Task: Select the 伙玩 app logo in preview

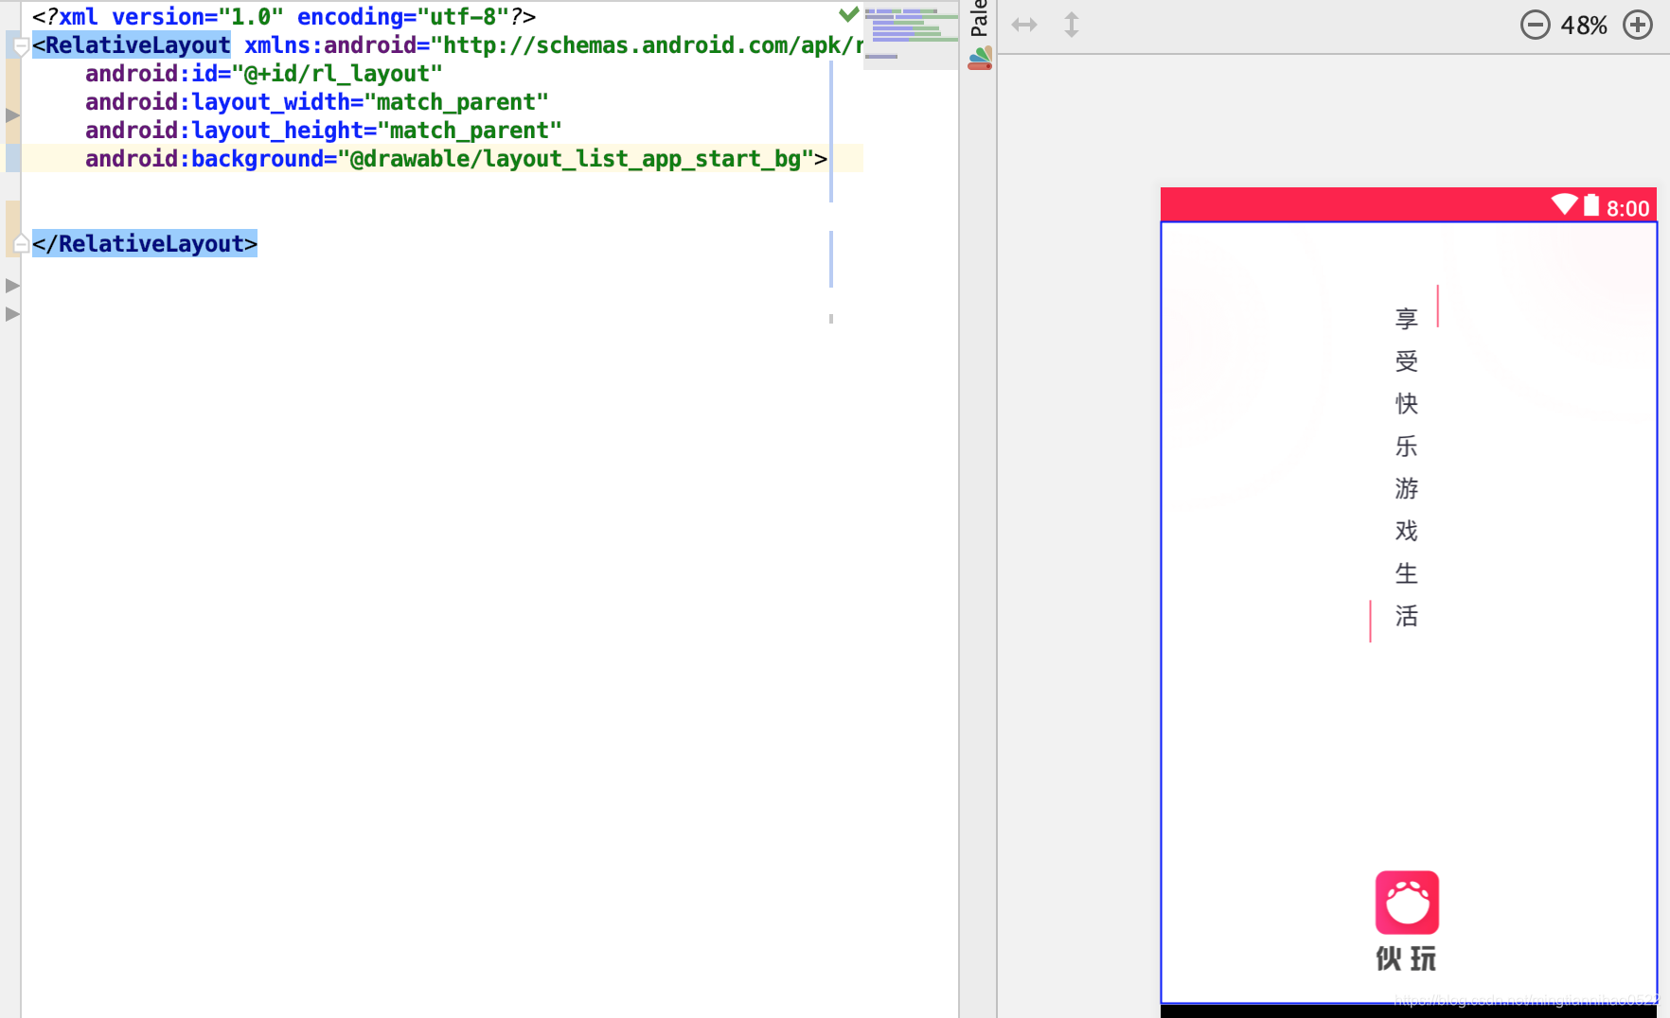Action: pos(1407,903)
